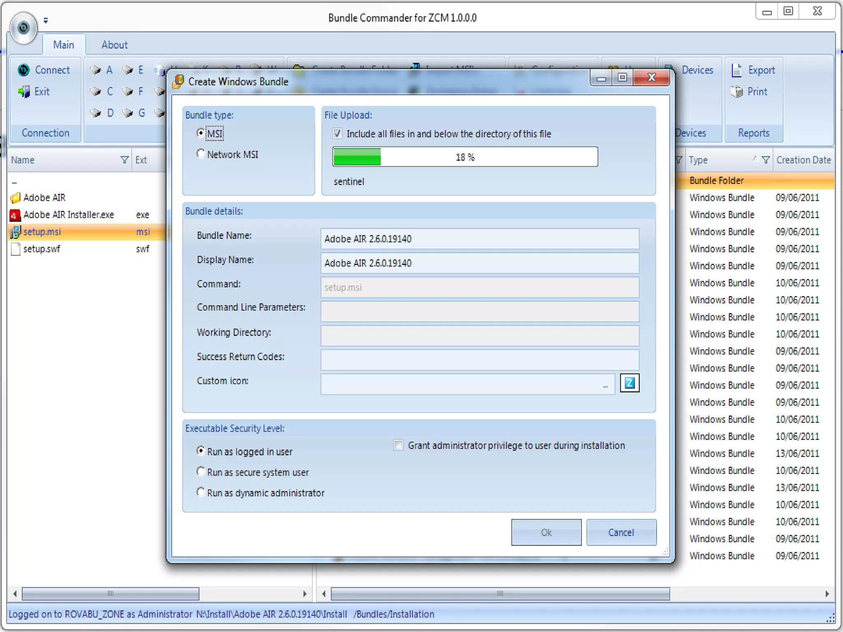This screenshot has height=632, width=843.
Task: Select drive A icon in ribbon
Action: click(x=95, y=70)
